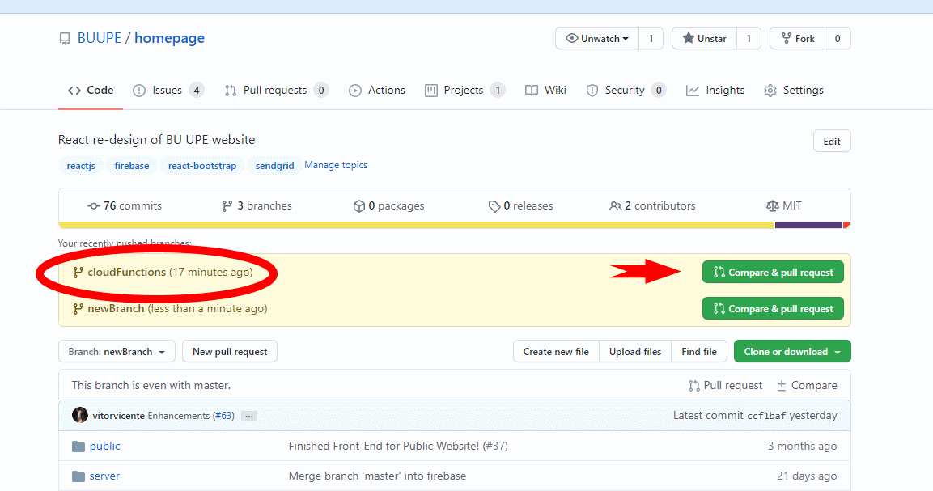Unstar the repository
Viewport: 933px width, 491px height.
pyautogui.click(x=705, y=38)
